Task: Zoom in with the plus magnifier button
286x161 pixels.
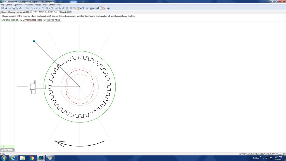Action: pos(13,150)
